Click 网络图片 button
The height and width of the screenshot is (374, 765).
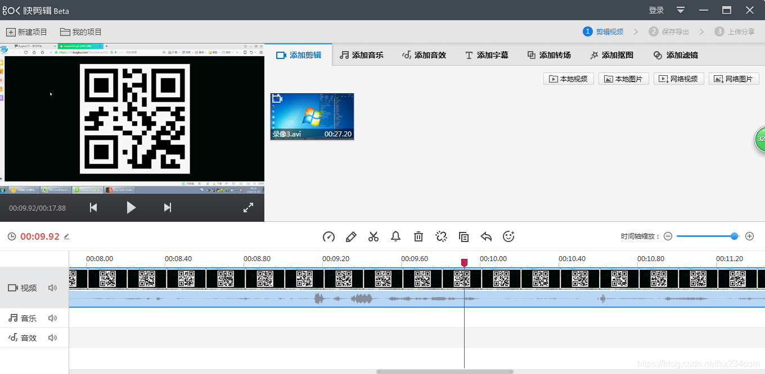733,79
